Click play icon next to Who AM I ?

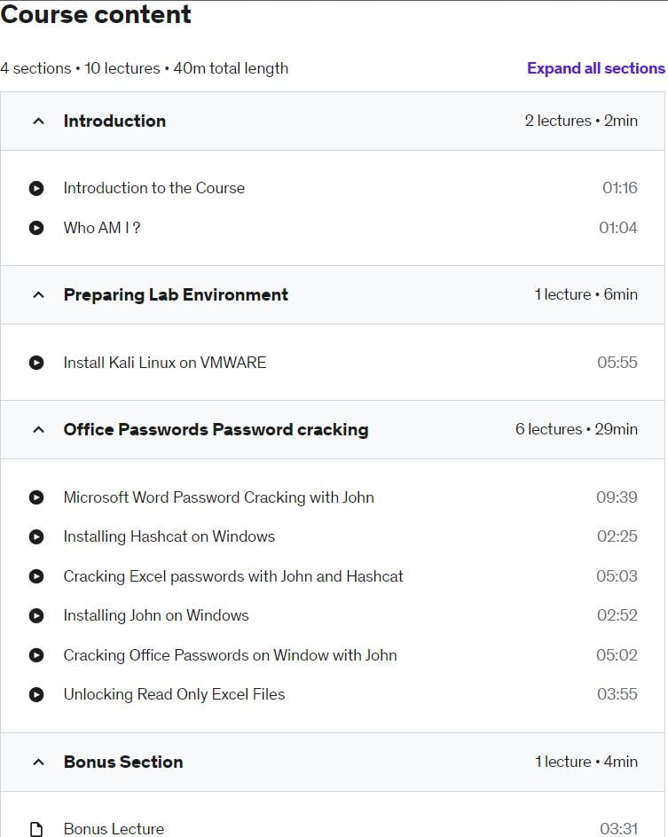(x=36, y=228)
